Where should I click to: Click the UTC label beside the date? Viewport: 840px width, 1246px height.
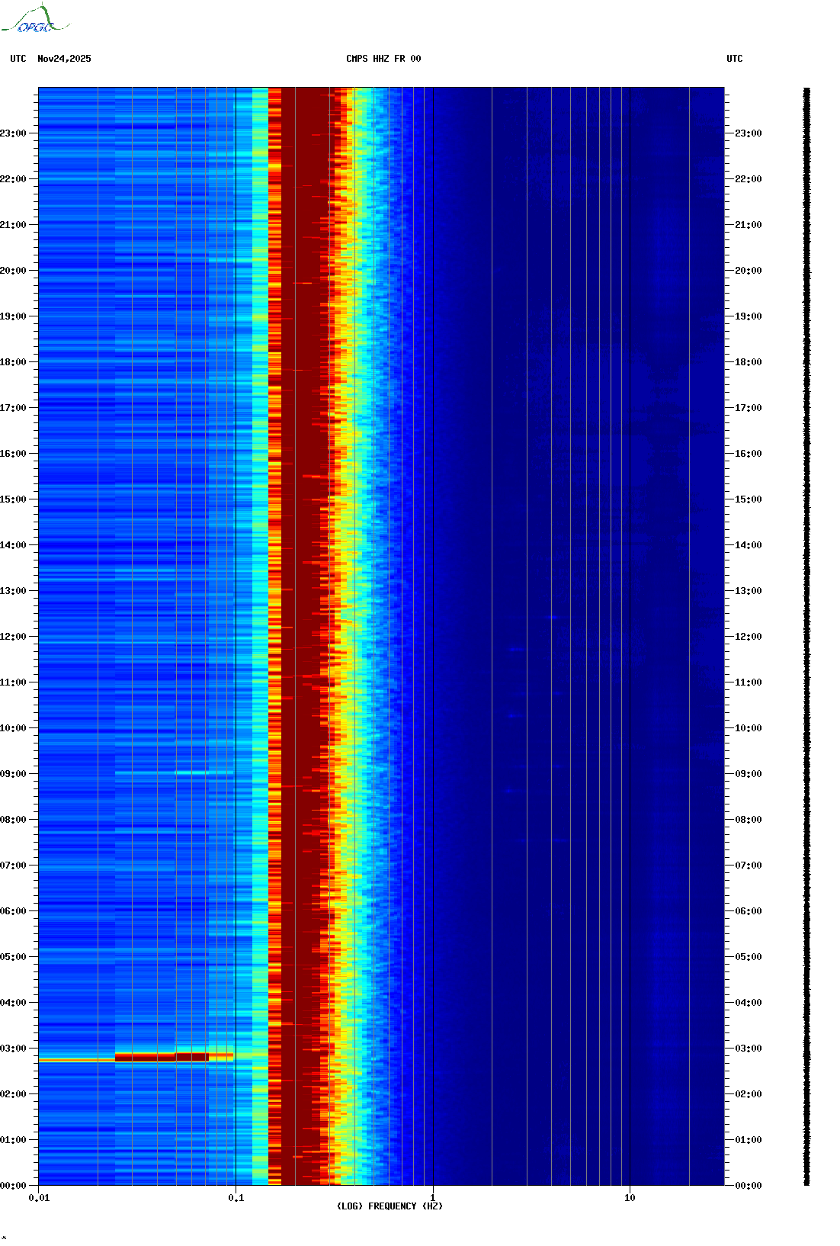pyautogui.click(x=18, y=59)
